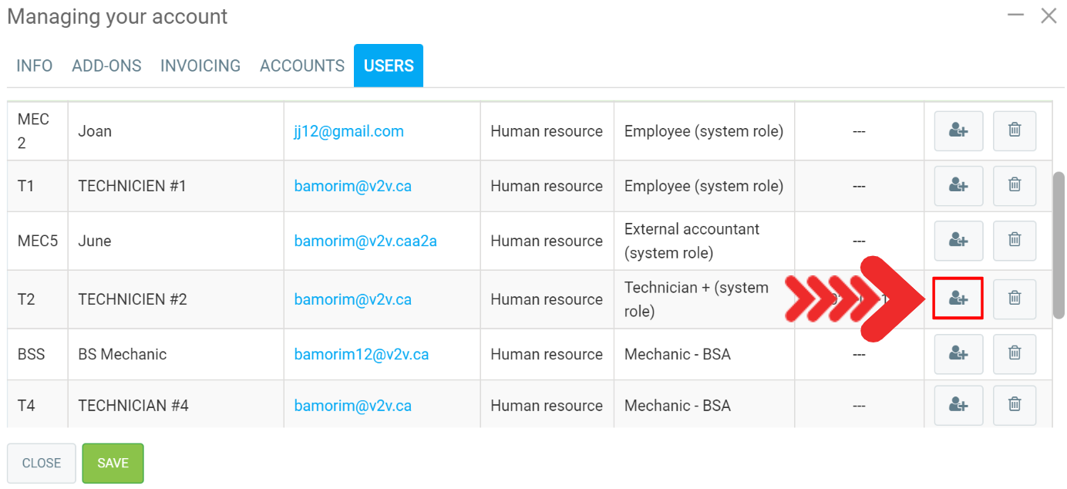The height and width of the screenshot is (489, 1067).
Task: Delete Joan using the trash icon
Action: 1015,131
